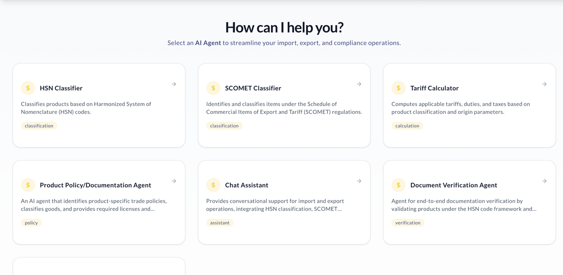Open the Chat Assistant title link

click(x=247, y=185)
